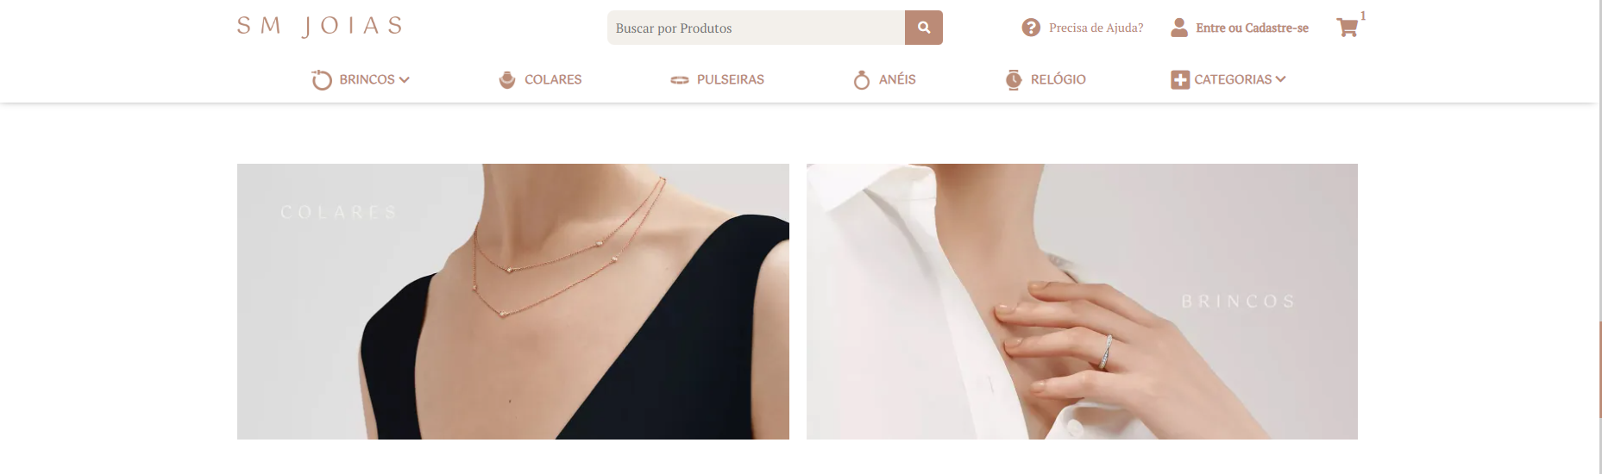Image resolution: width=1602 pixels, height=474 pixels.
Task: Click the bracelet icon beside Pulseiras
Action: [680, 80]
